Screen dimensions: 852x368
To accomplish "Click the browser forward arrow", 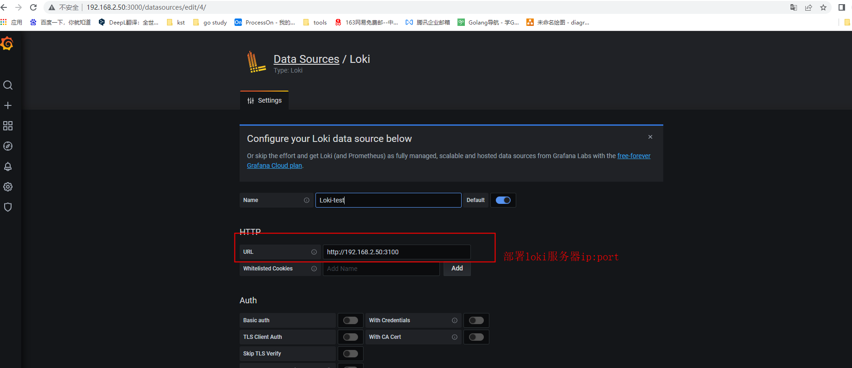I will coord(19,7).
